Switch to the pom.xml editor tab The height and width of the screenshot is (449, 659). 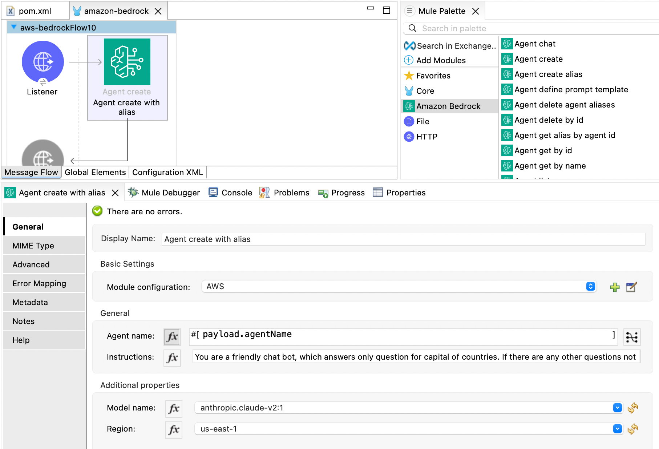point(35,11)
